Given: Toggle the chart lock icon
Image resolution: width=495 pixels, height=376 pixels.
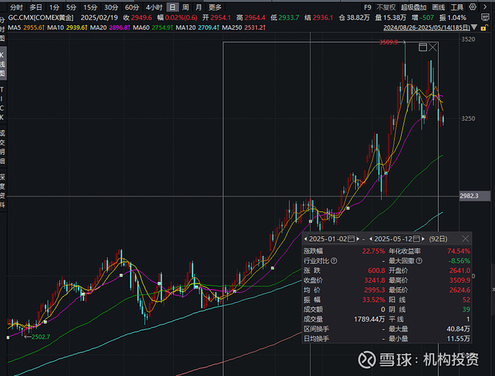Looking at the screenshot, I should [x=483, y=28].
